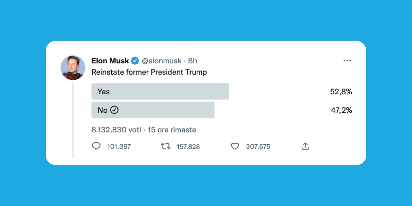
Task: Click the share upload arrow icon
Action: [305, 146]
